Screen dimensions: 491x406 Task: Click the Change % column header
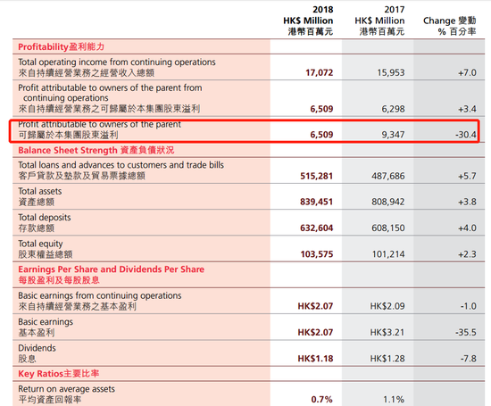pyautogui.click(x=450, y=26)
